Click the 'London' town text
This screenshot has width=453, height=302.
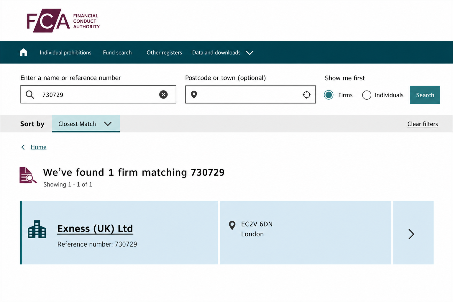252,234
